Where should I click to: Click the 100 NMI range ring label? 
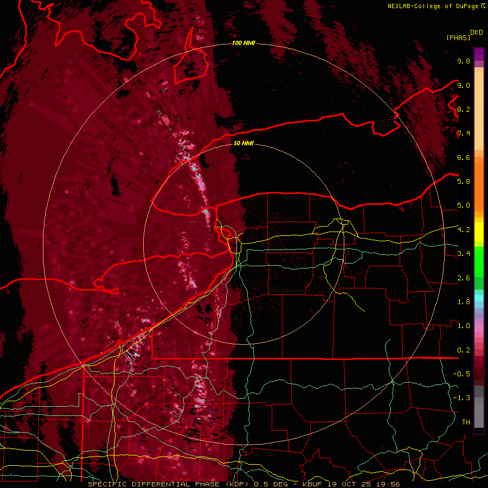tap(243, 43)
